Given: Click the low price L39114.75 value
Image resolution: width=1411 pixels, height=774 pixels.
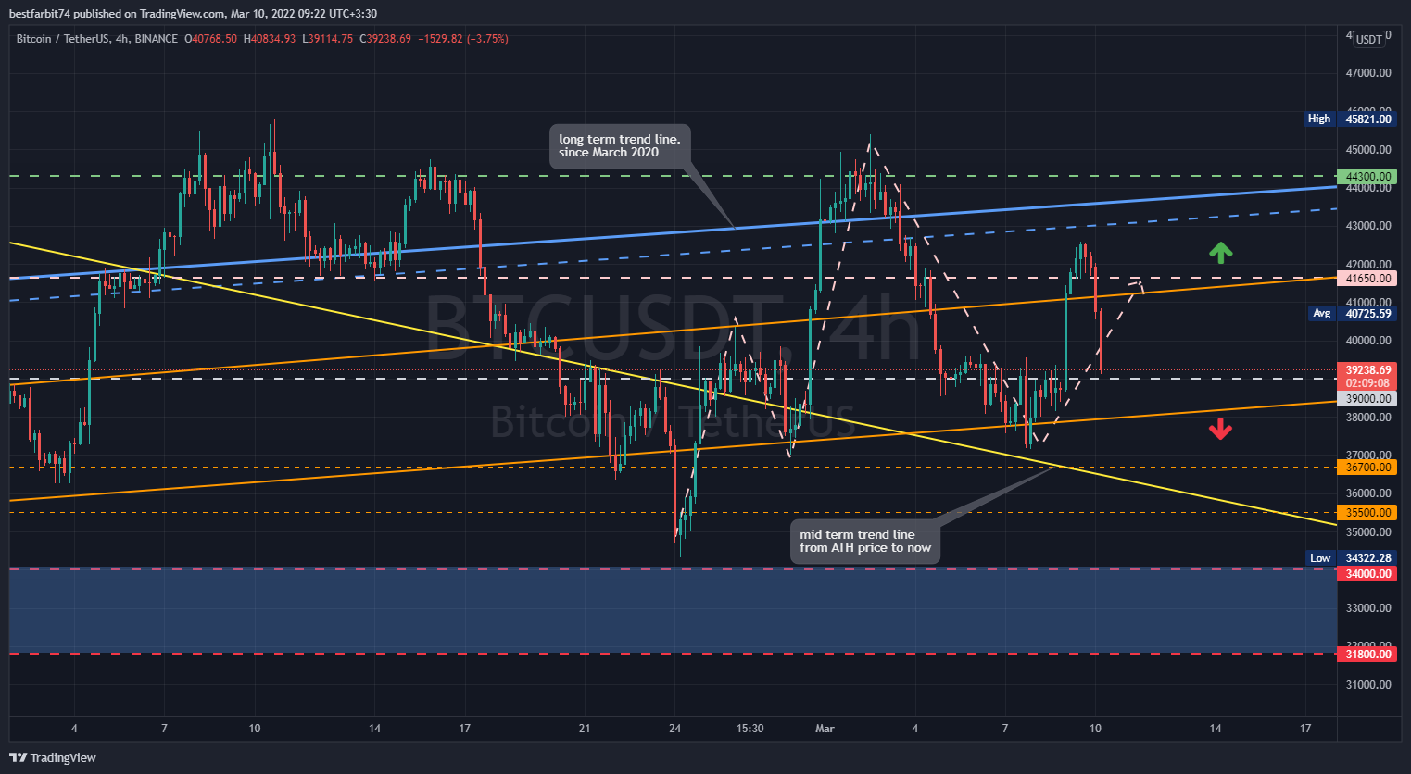Looking at the screenshot, I should tap(327, 39).
